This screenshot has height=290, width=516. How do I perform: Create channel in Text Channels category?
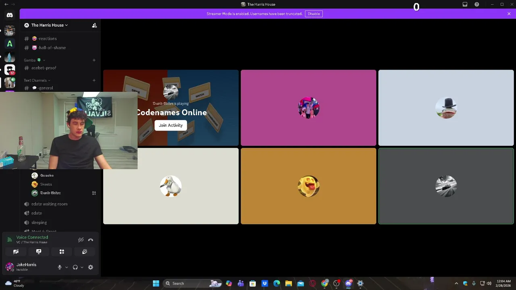(94, 80)
